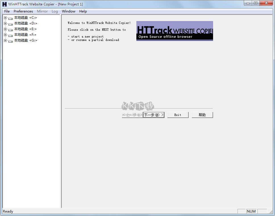Image resolution: width=275 pixels, height=216 pixels.
Task: Open the Help menu
Action: click(83, 11)
